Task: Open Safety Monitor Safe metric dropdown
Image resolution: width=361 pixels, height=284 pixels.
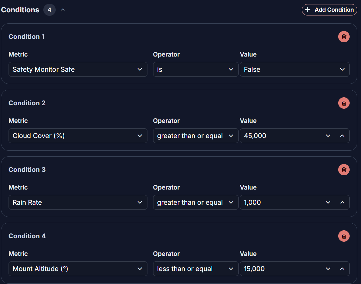Action: 78,69
